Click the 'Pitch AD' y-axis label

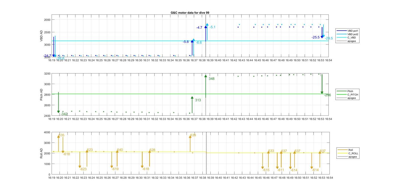41,95
